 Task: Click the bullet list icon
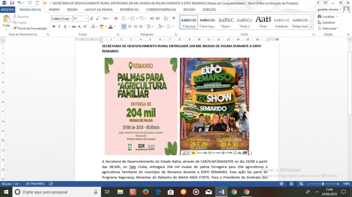click(124, 18)
